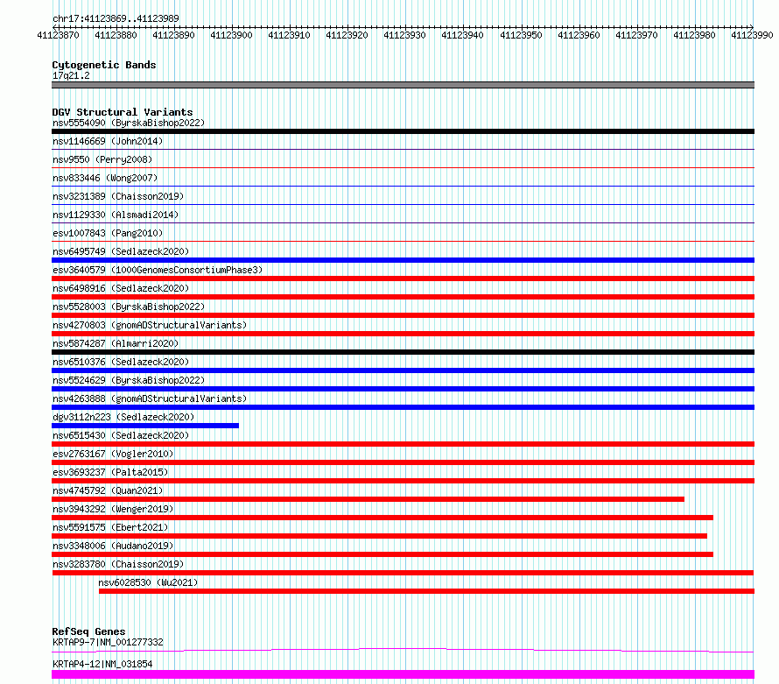Open variant nsv1129330 (Alsmadi2014)
The image size is (779, 684).
pyautogui.click(x=116, y=215)
